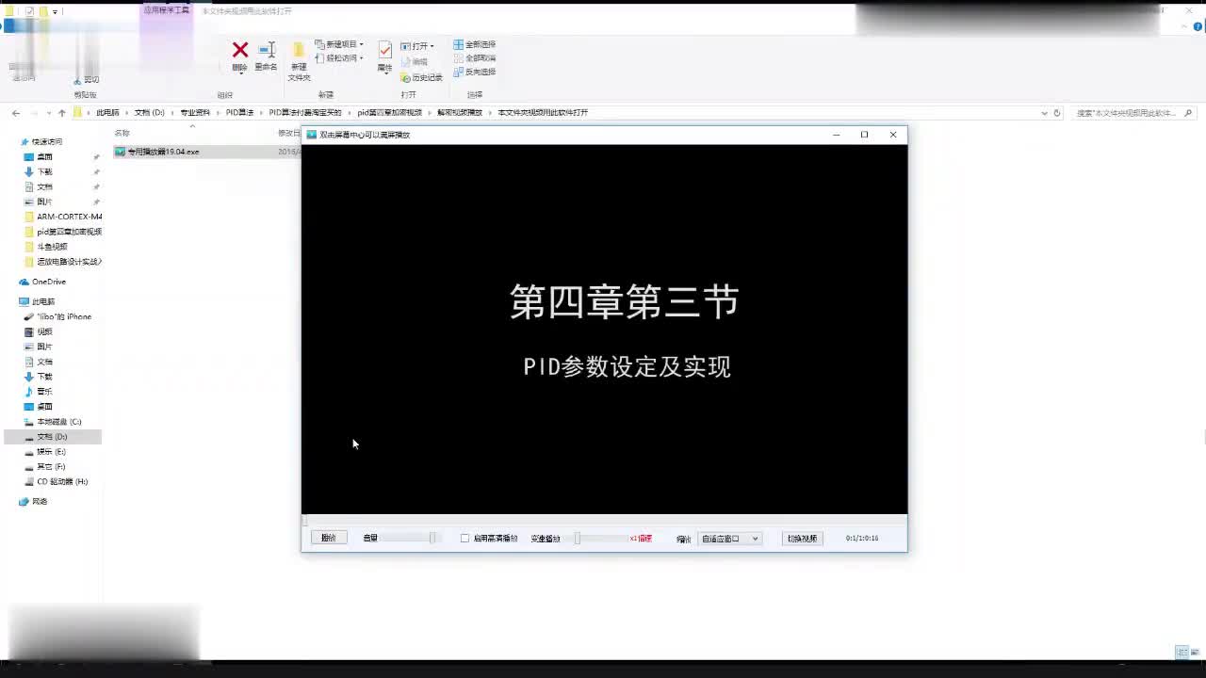
Task: Open OneDrive in navigation pane
Action: [42, 282]
